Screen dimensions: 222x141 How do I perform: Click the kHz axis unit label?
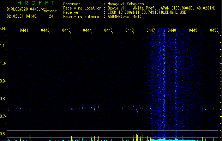point(3,29)
